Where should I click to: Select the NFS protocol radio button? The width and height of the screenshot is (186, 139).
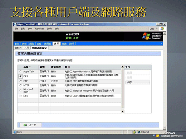click(21, 96)
